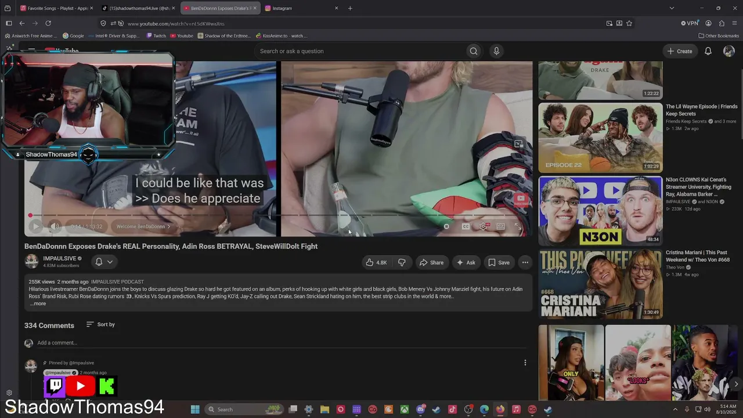Toggle the browser sidebar button
The width and height of the screenshot is (743, 418).
pyautogui.click(x=9, y=23)
